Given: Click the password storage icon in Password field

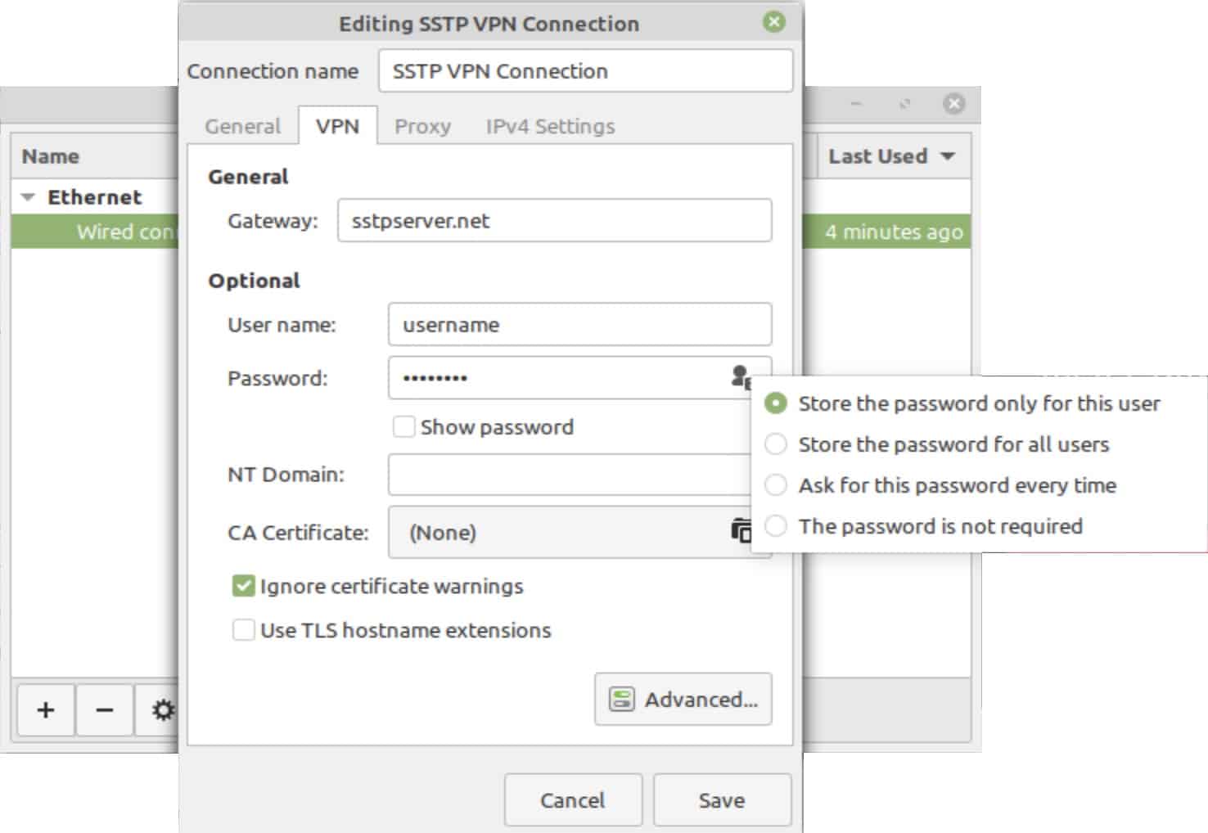Looking at the screenshot, I should click(x=741, y=377).
